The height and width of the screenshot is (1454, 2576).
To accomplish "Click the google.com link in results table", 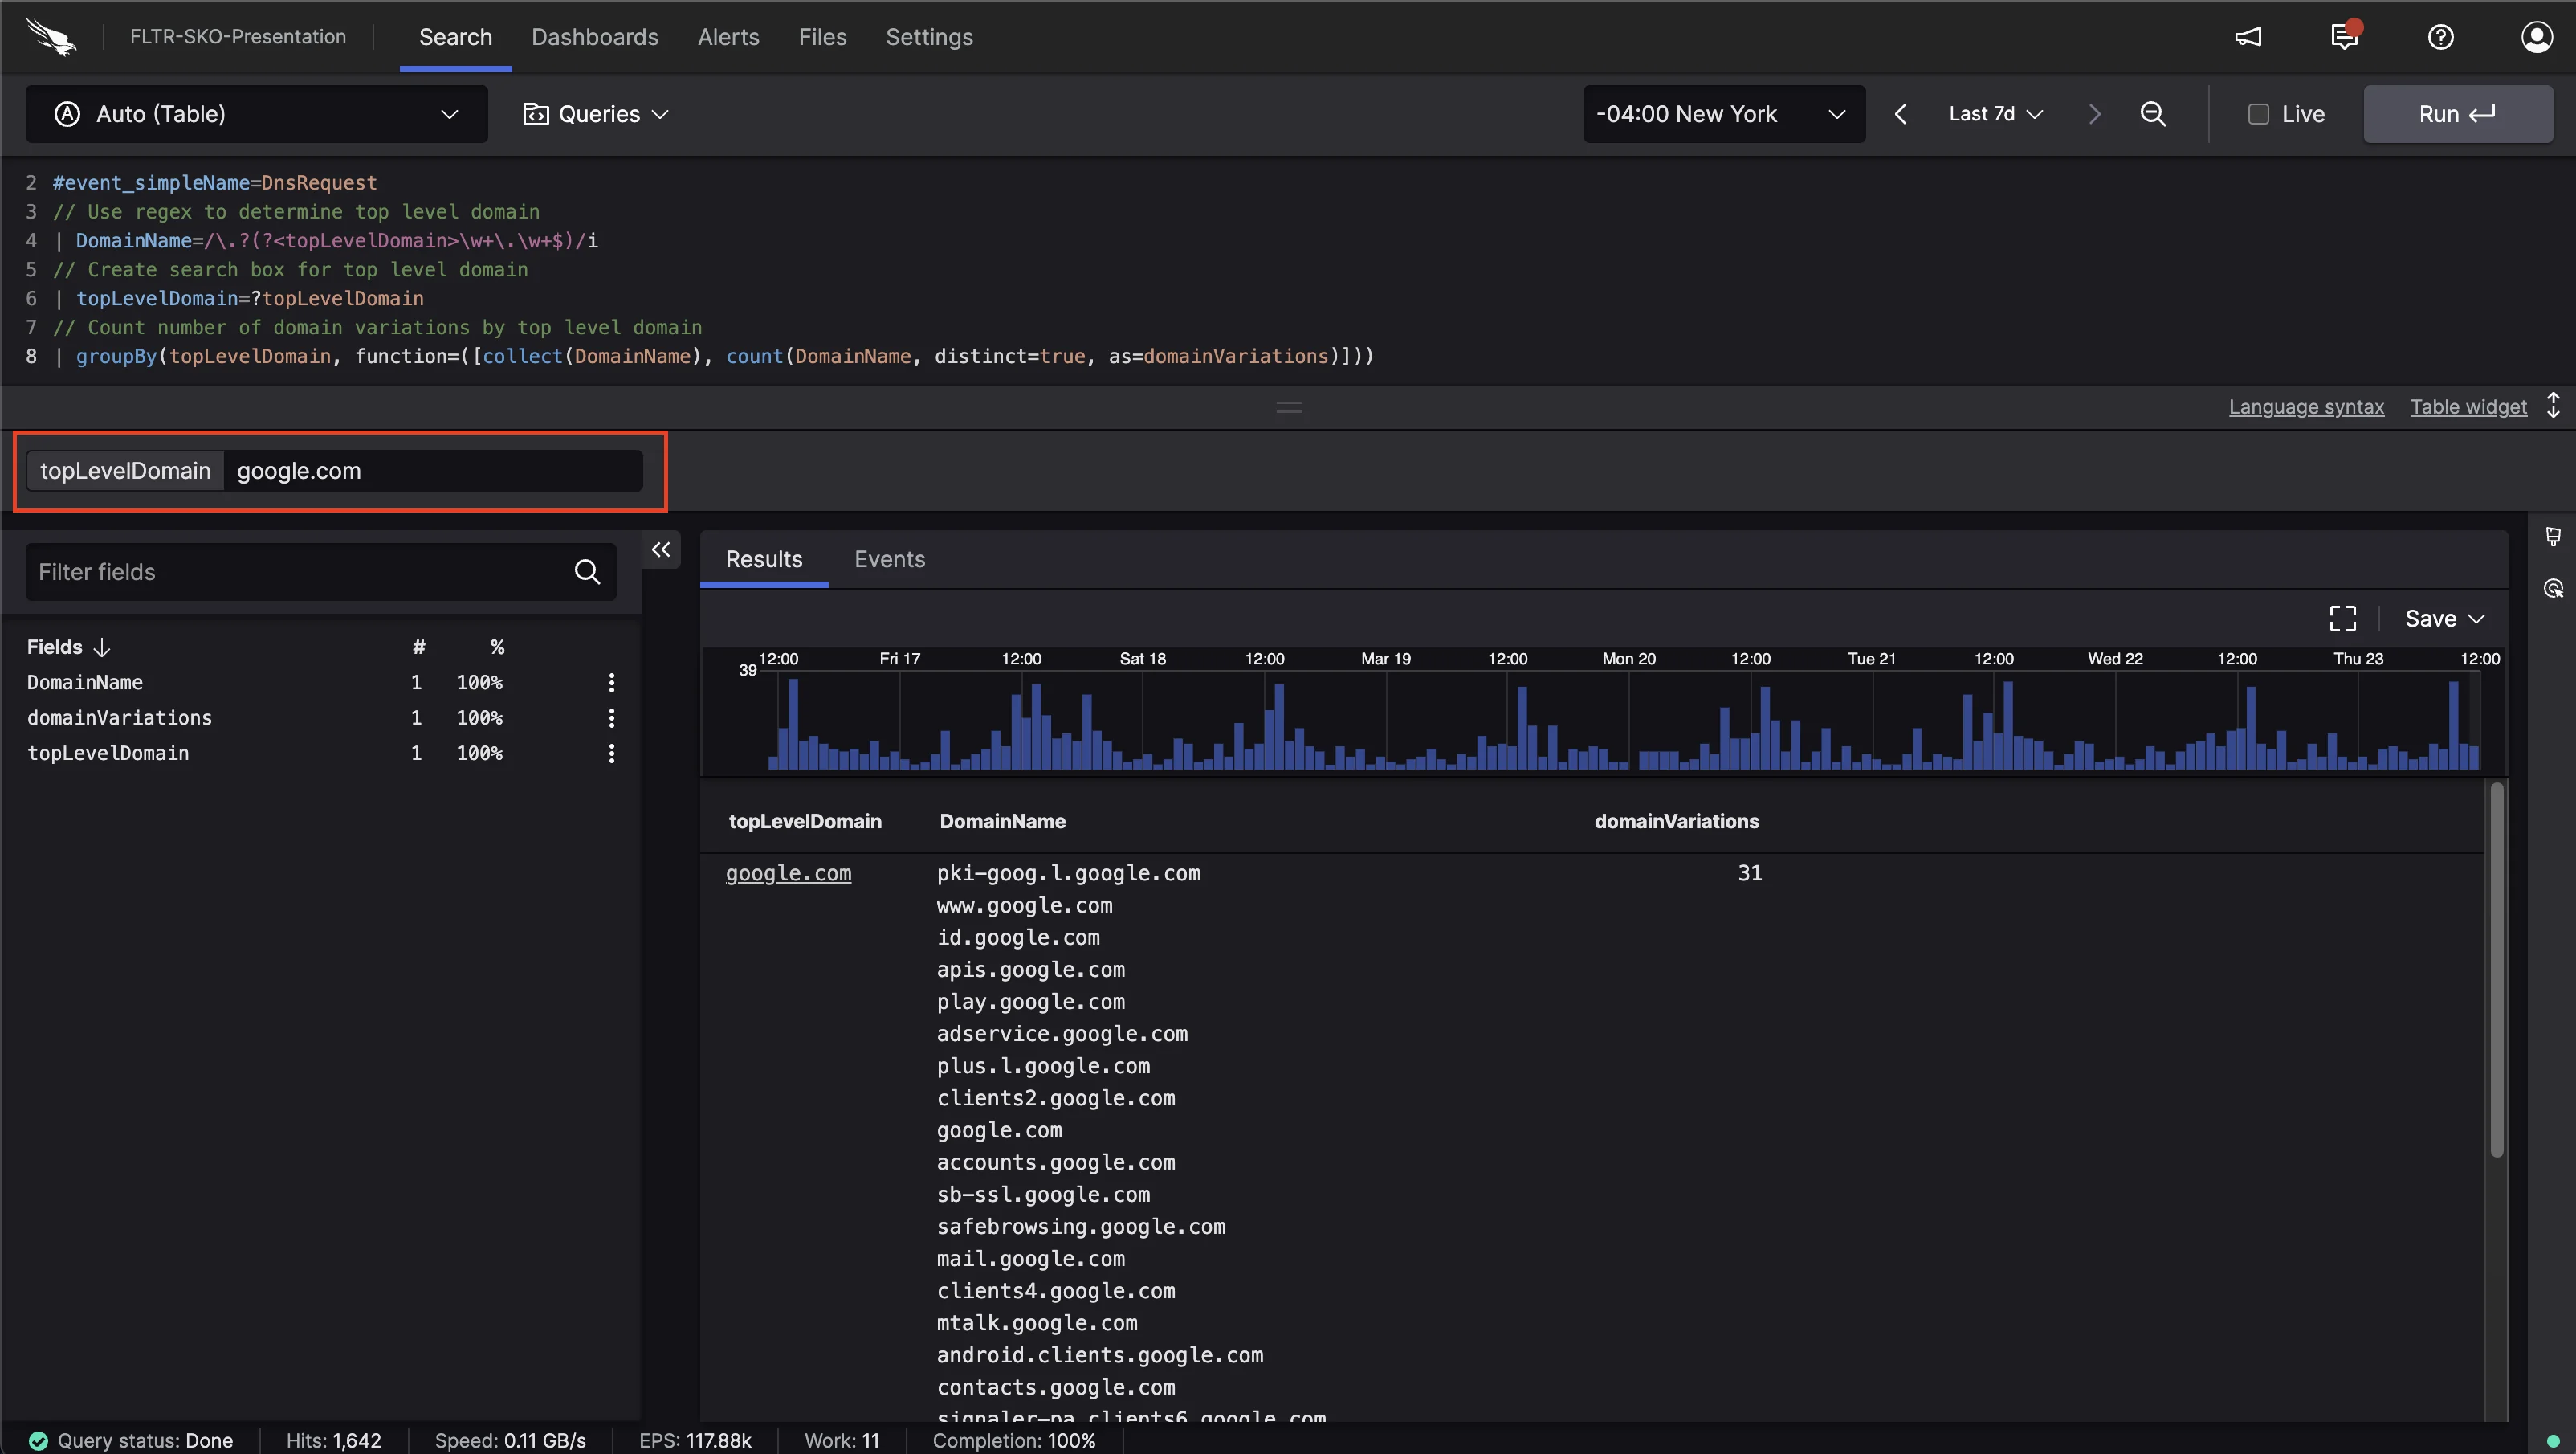I will pos(788,873).
